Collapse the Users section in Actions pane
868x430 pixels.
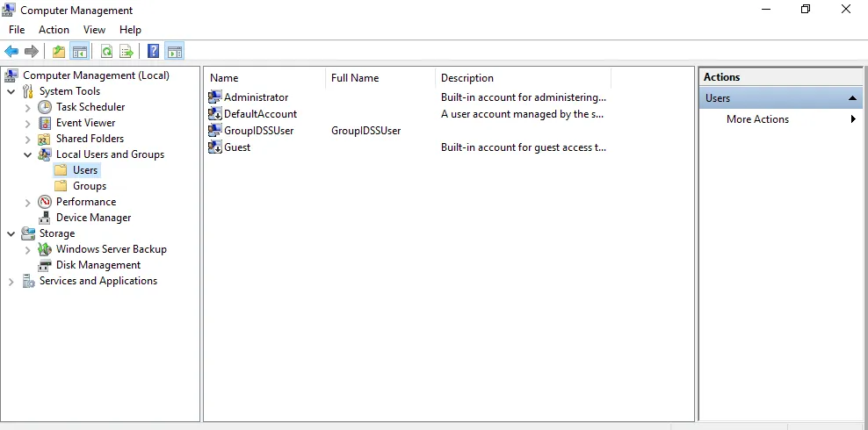pyautogui.click(x=852, y=98)
